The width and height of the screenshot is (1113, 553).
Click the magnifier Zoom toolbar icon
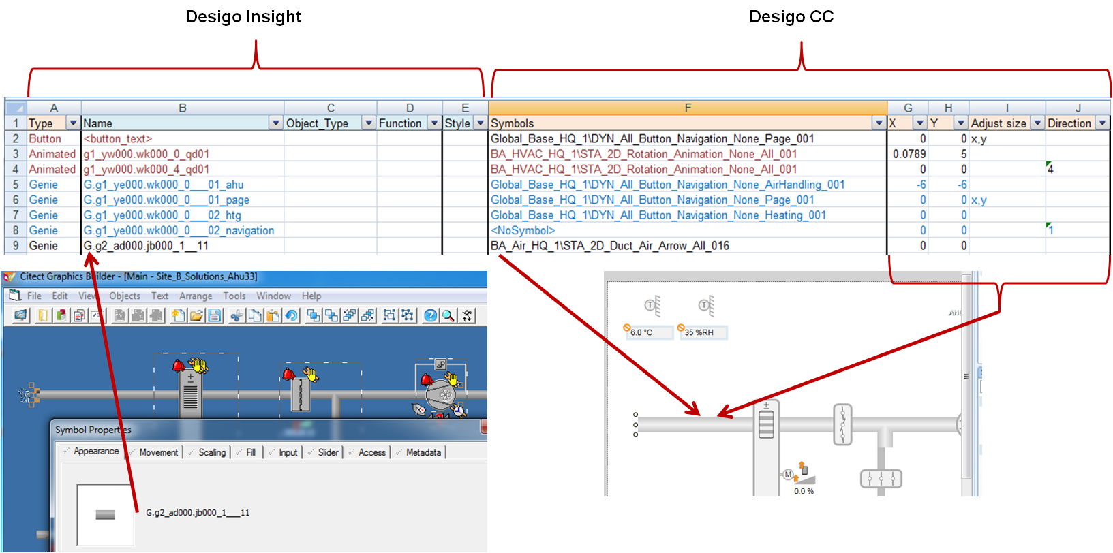tap(448, 315)
